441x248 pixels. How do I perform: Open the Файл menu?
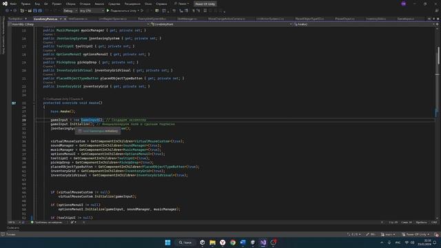(13, 4)
